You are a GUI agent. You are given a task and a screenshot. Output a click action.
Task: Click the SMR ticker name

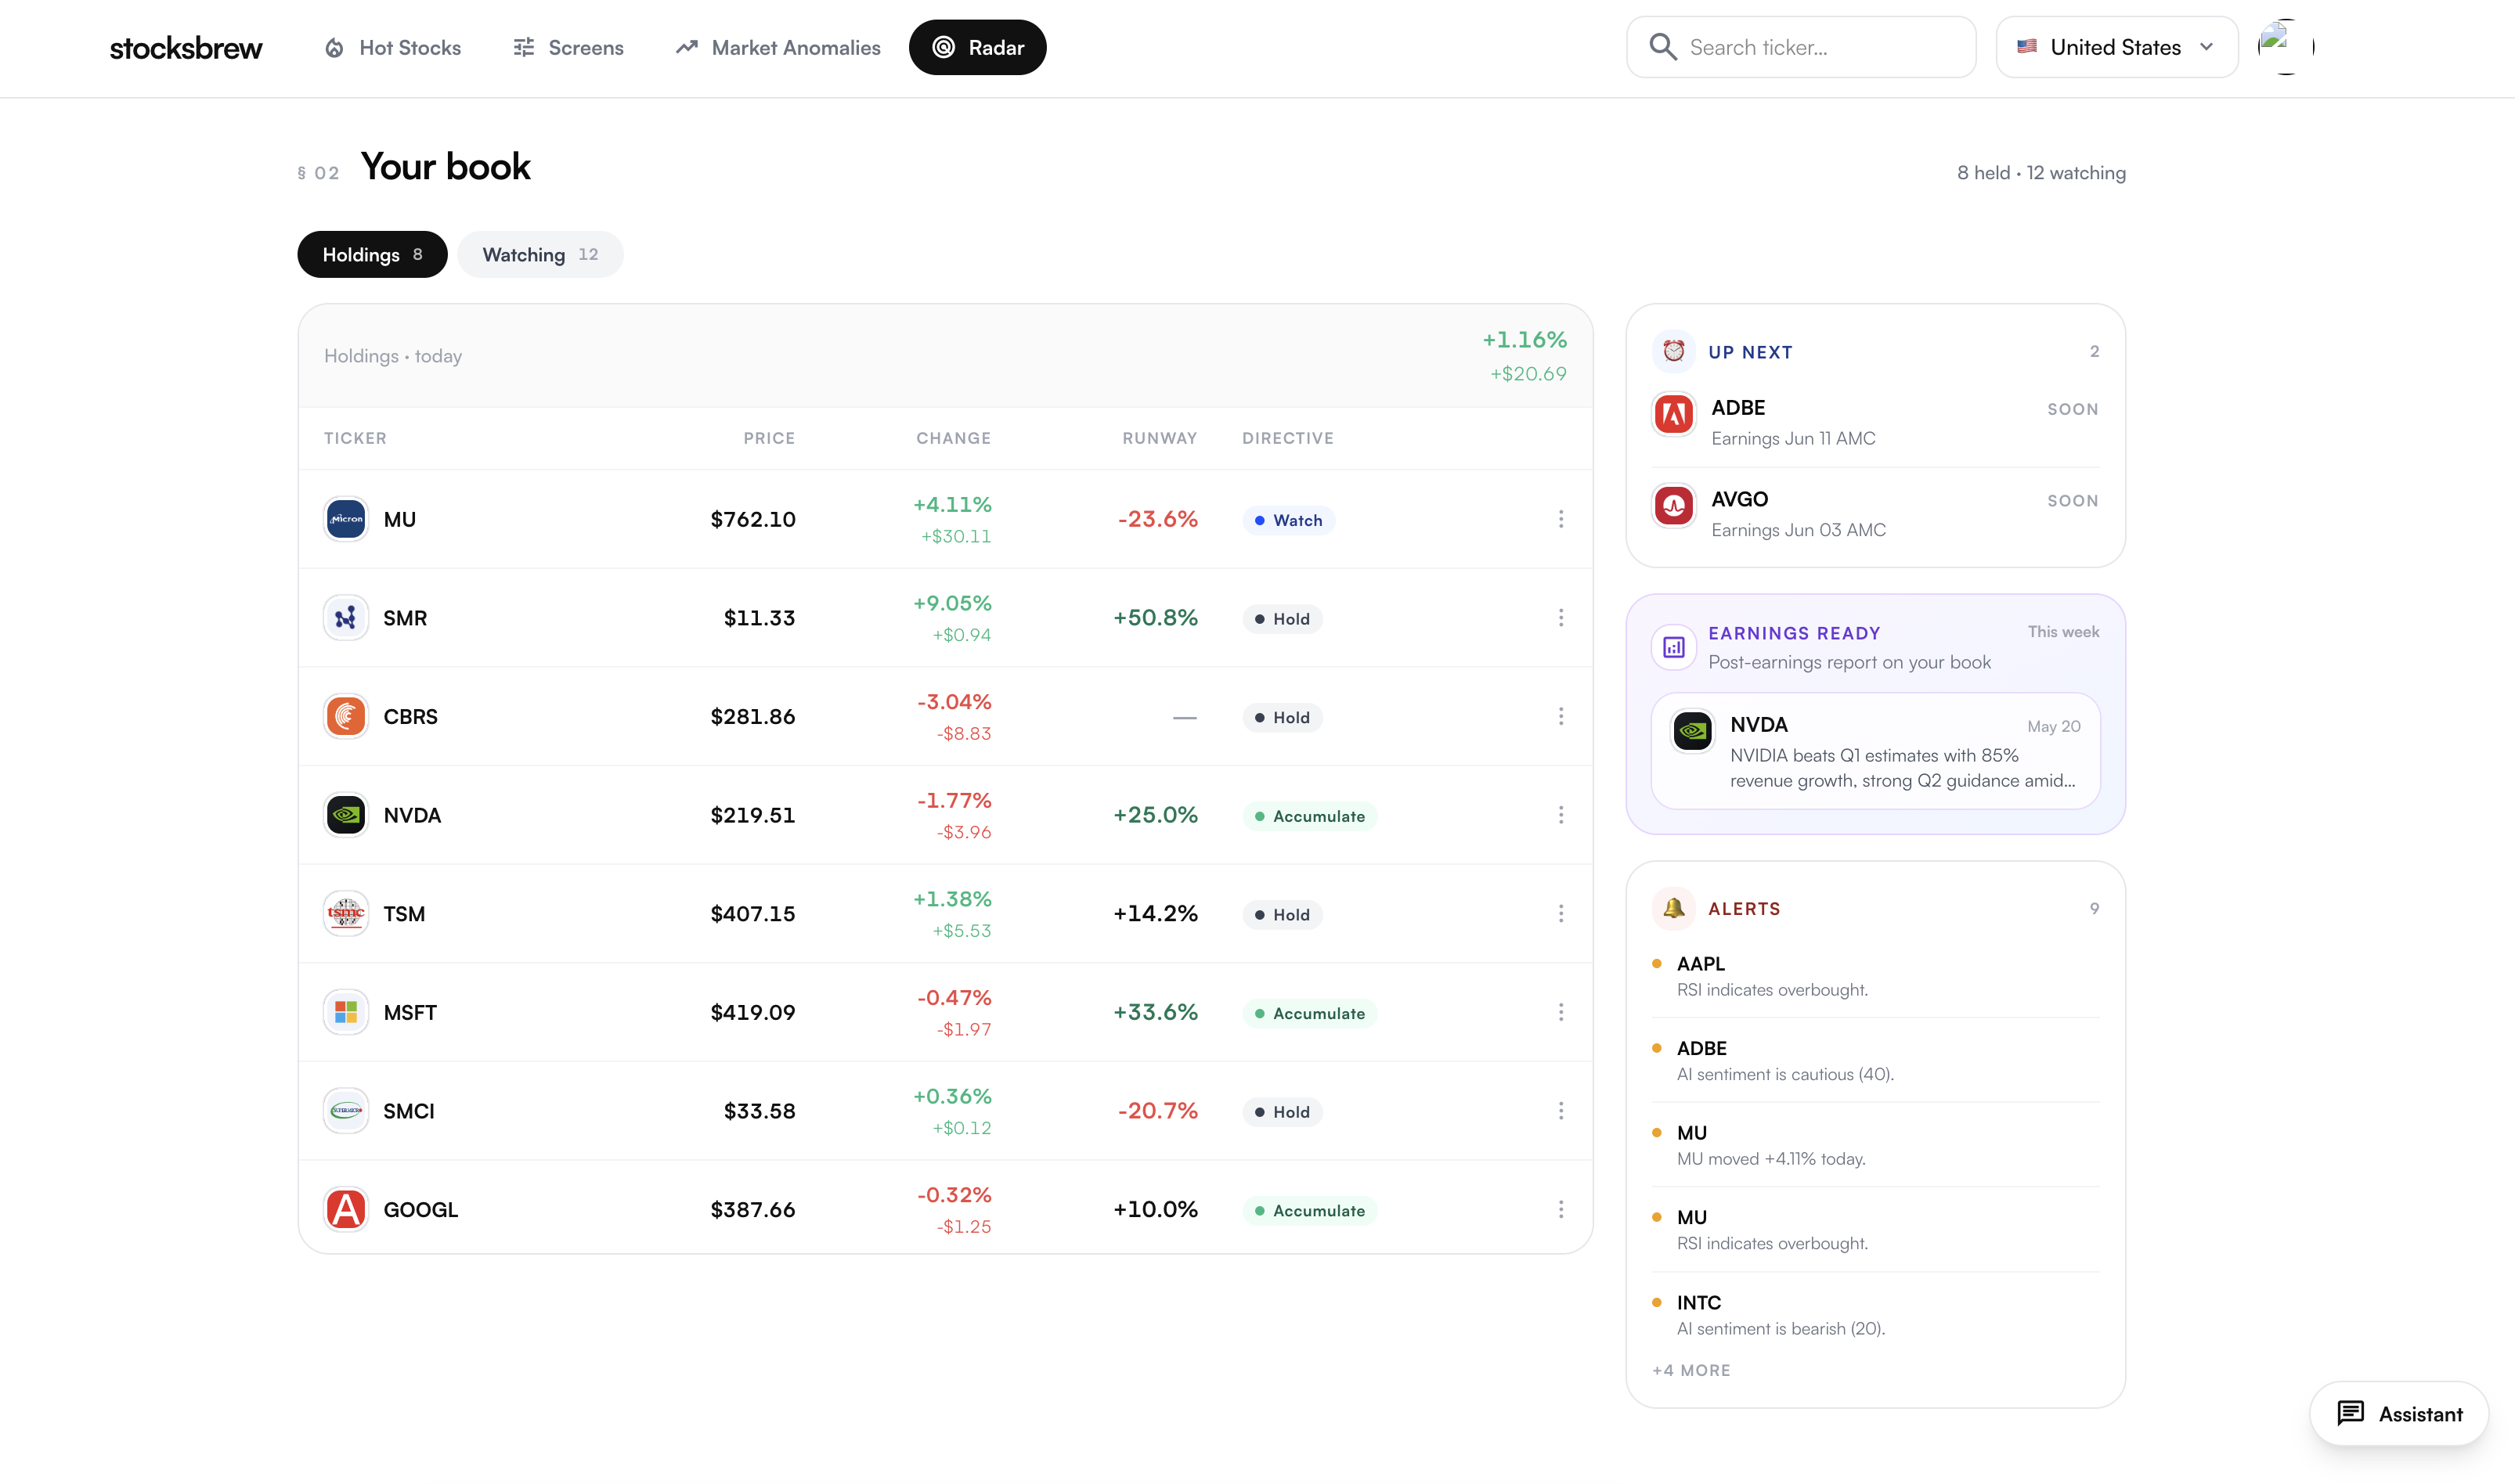tap(405, 618)
